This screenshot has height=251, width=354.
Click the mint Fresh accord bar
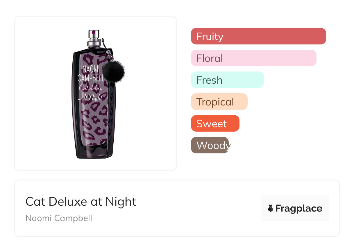[x=227, y=80]
